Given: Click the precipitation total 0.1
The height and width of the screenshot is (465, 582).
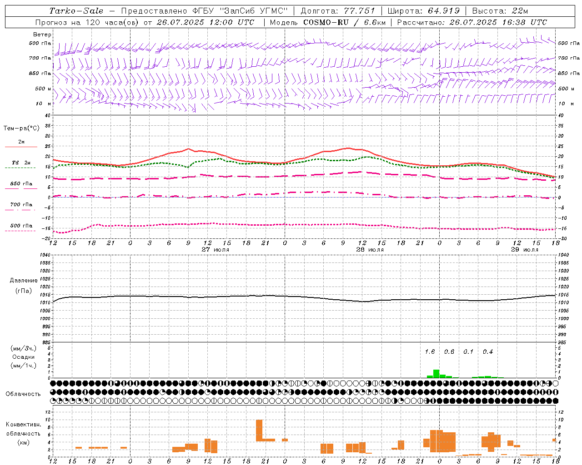Looking at the screenshot, I should pyautogui.click(x=468, y=352).
